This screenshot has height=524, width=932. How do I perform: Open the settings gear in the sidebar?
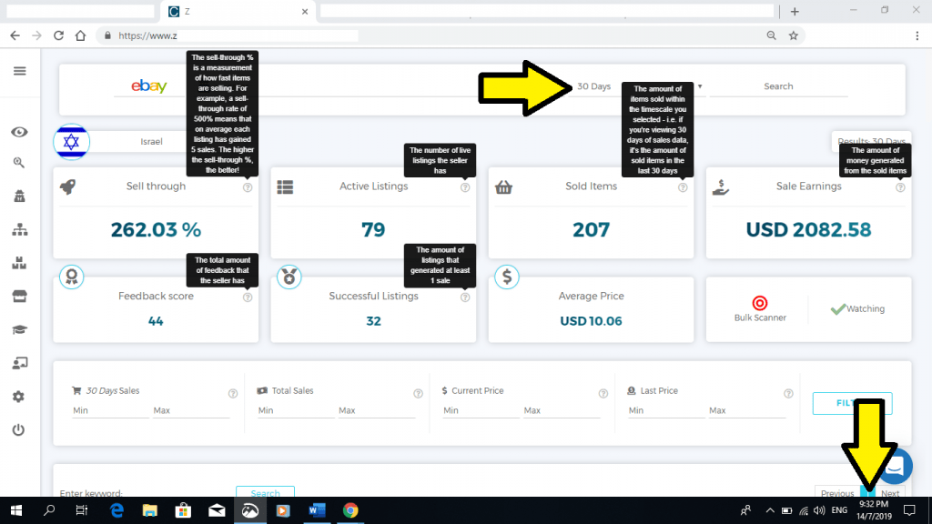(19, 397)
